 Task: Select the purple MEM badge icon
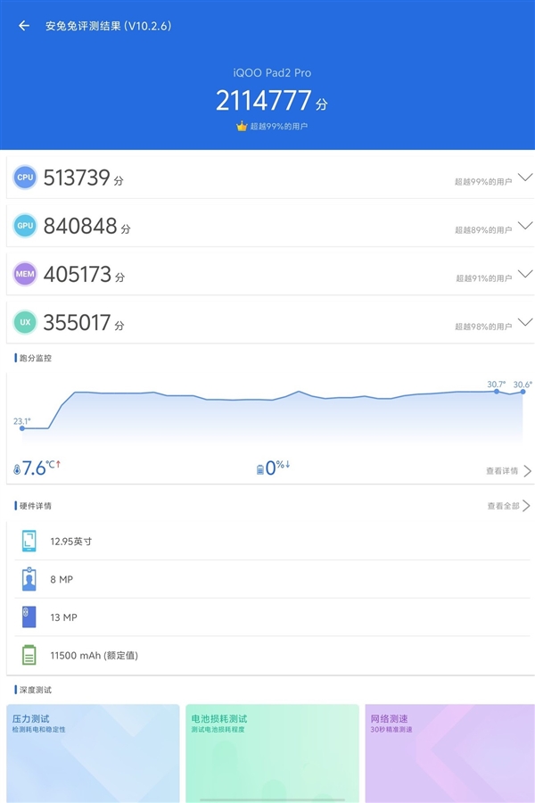pos(25,274)
